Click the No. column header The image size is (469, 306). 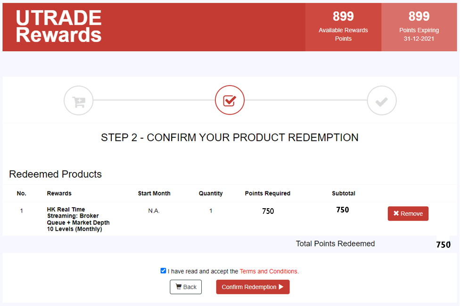(22, 193)
